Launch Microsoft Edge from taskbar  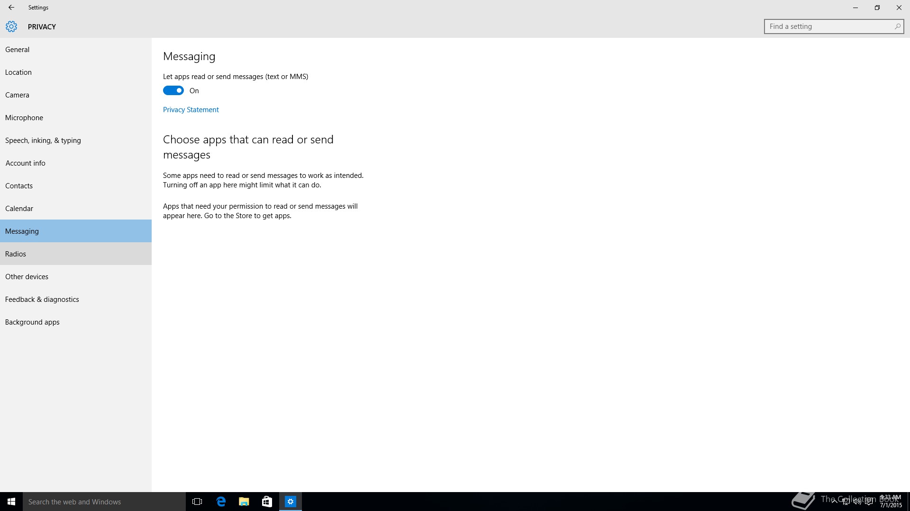click(x=221, y=502)
